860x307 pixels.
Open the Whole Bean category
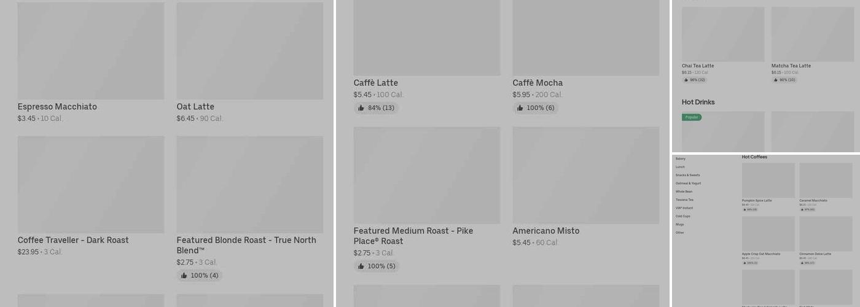click(684, 192)
